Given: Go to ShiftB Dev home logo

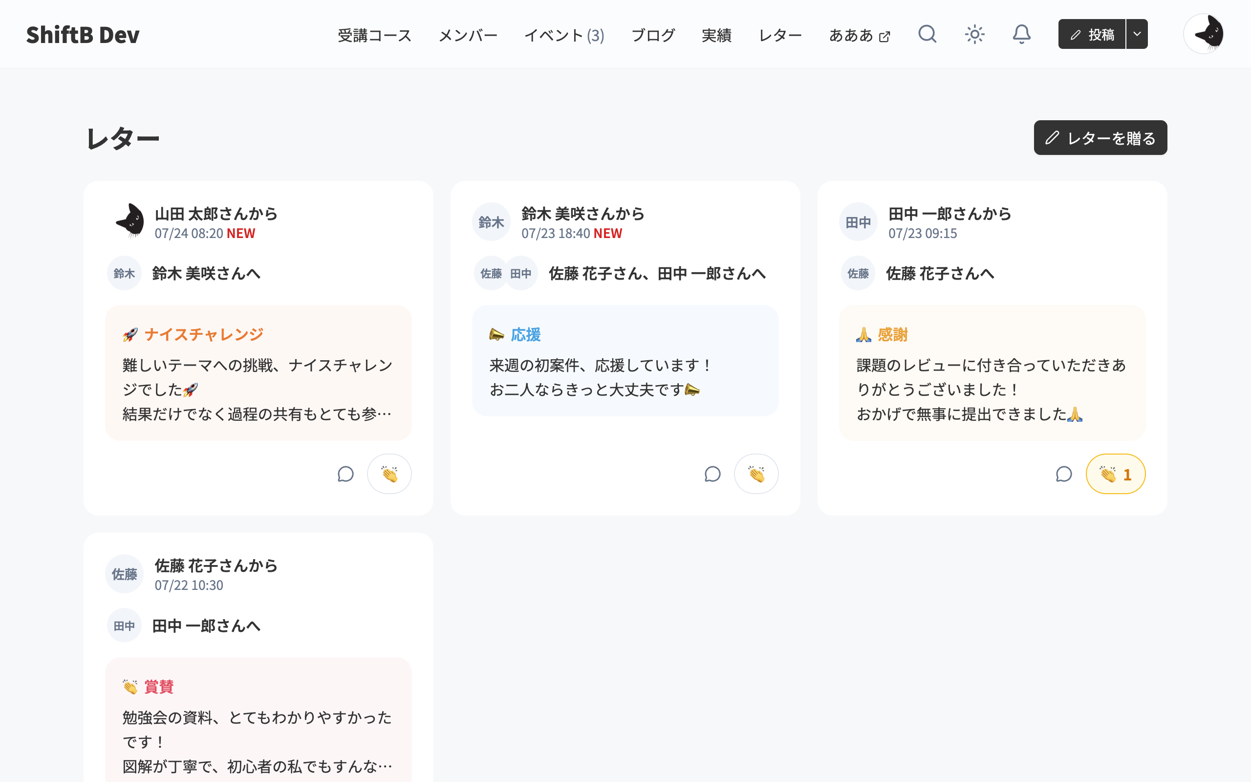Looking at the screenshot, I should tap(83, 35).
